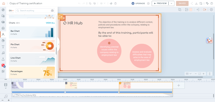215x102 pixels.
Task: Zoom in timeline with plus button
Action: (9, 100)
